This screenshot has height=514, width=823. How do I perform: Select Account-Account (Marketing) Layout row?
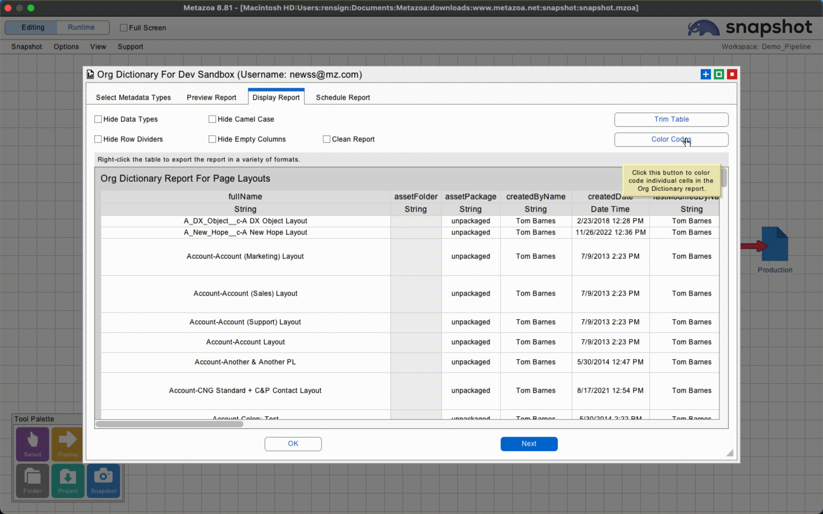245,257
